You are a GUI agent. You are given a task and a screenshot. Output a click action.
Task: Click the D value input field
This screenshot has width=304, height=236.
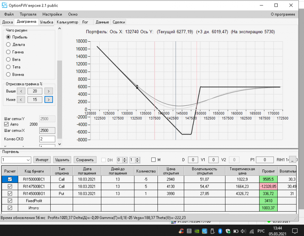point(193,160)
